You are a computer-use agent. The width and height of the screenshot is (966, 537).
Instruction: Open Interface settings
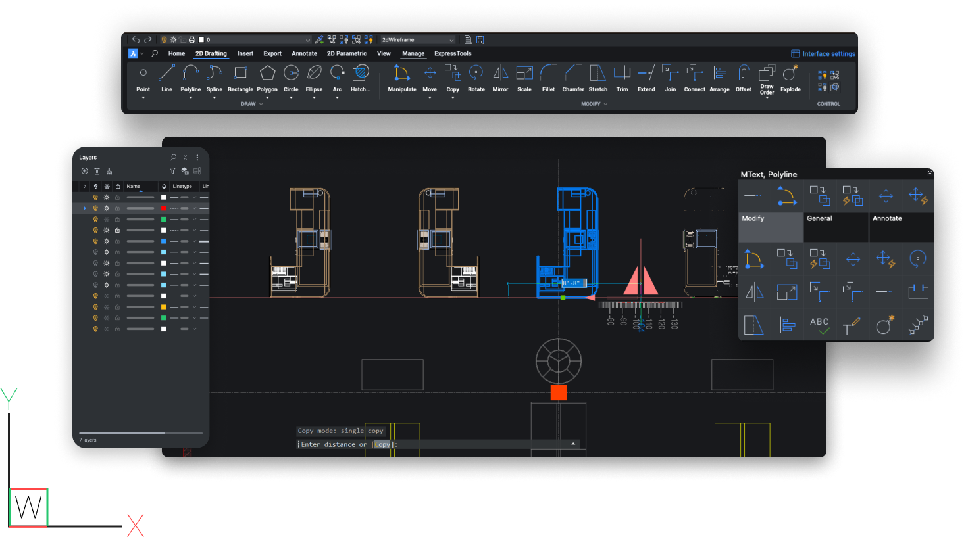pyautogui.click(x=823, y=54)
